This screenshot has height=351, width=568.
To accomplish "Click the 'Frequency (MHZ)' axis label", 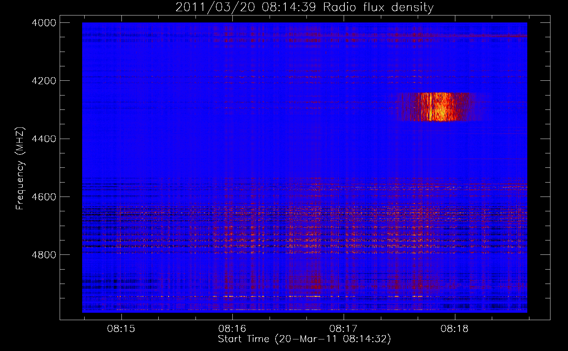I will point(20,168).
